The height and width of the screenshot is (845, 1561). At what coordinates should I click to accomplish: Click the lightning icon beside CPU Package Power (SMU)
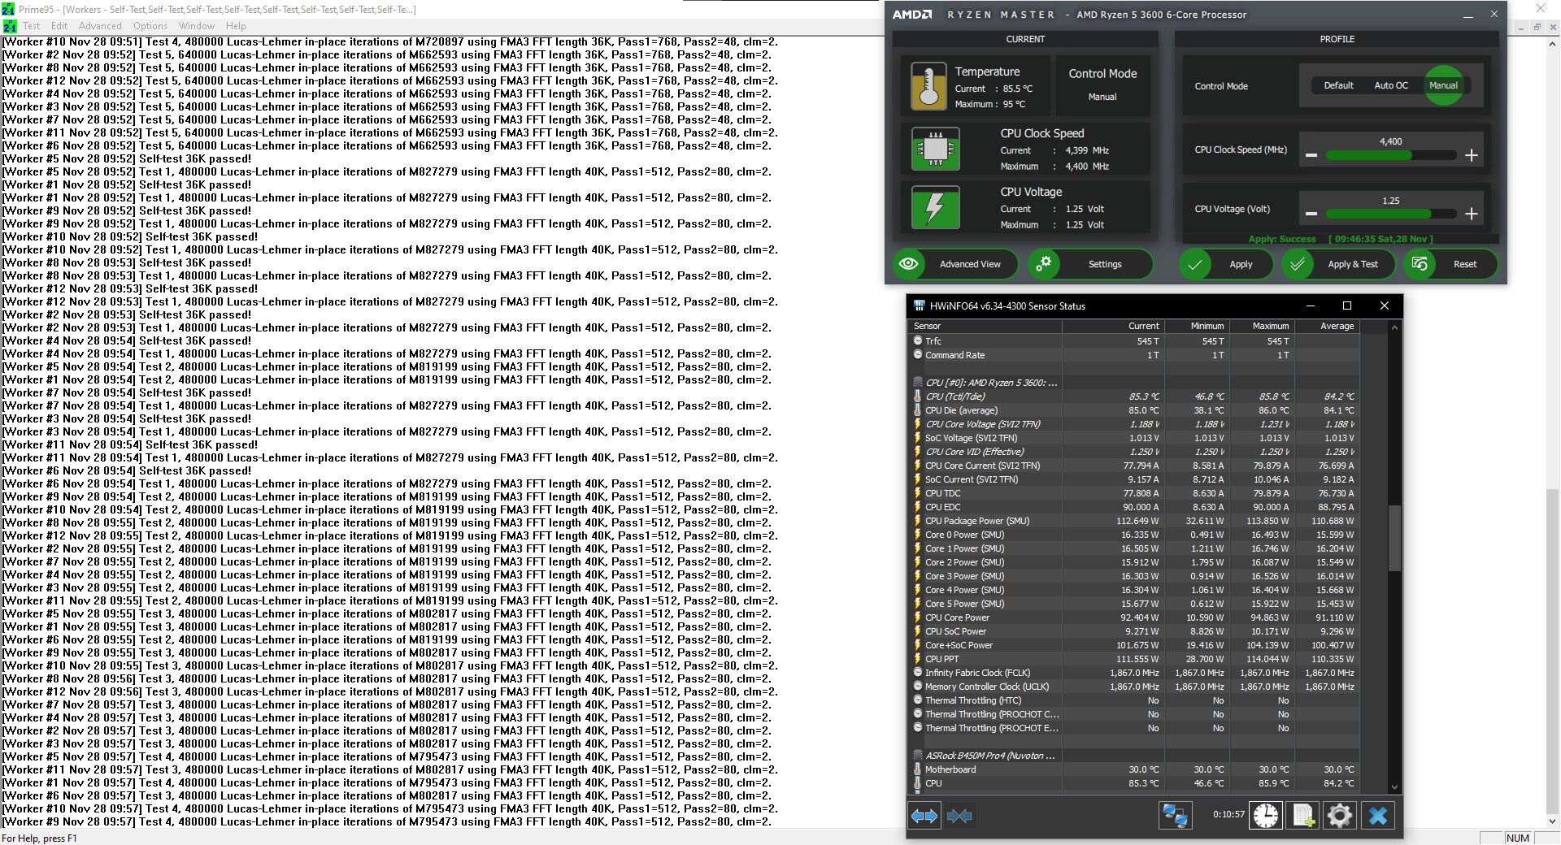click(918, 521)
